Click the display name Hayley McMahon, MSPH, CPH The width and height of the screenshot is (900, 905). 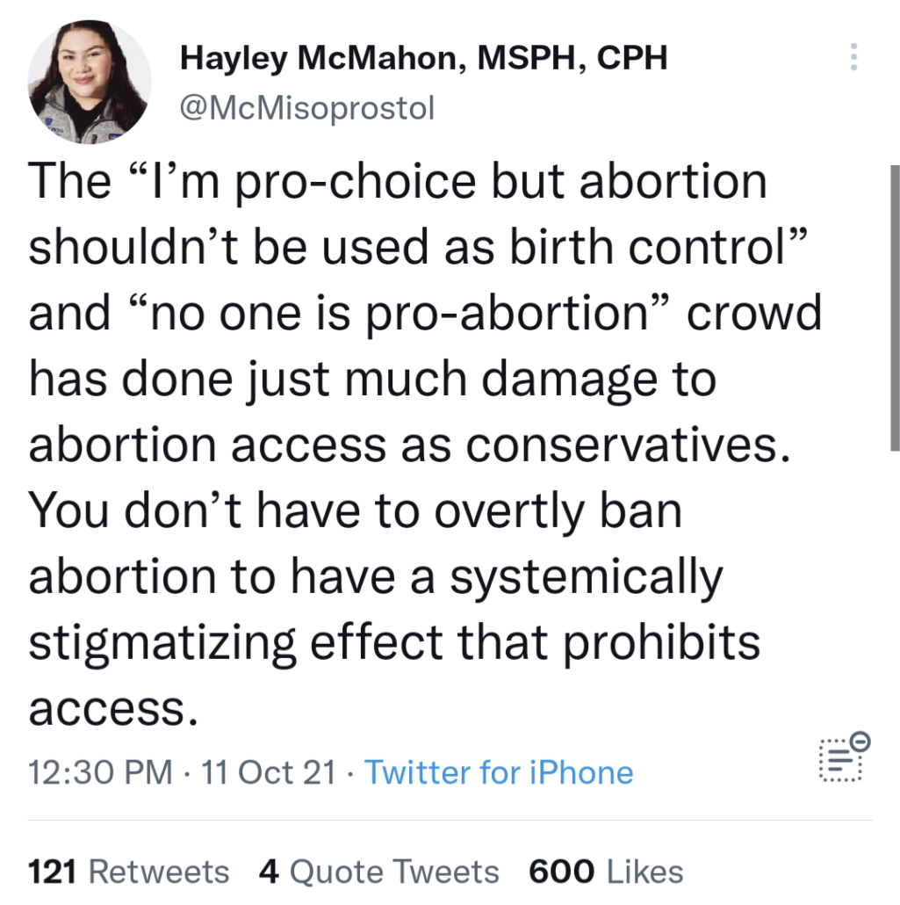tap(423, 59)
